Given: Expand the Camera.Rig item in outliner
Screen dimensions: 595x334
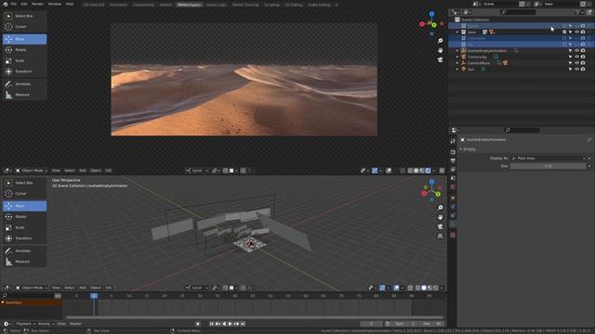Looking at the screenshot, I should pos(457,57).
